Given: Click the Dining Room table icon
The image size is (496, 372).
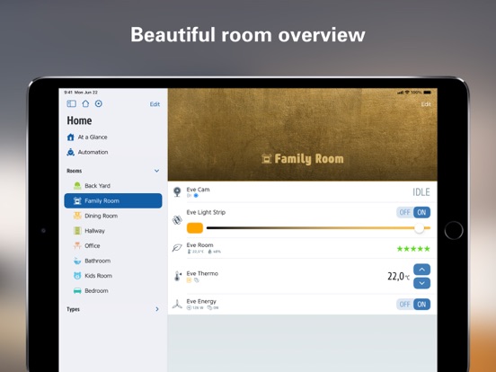Looking at the screenshot, I should [x=77, y=216].
